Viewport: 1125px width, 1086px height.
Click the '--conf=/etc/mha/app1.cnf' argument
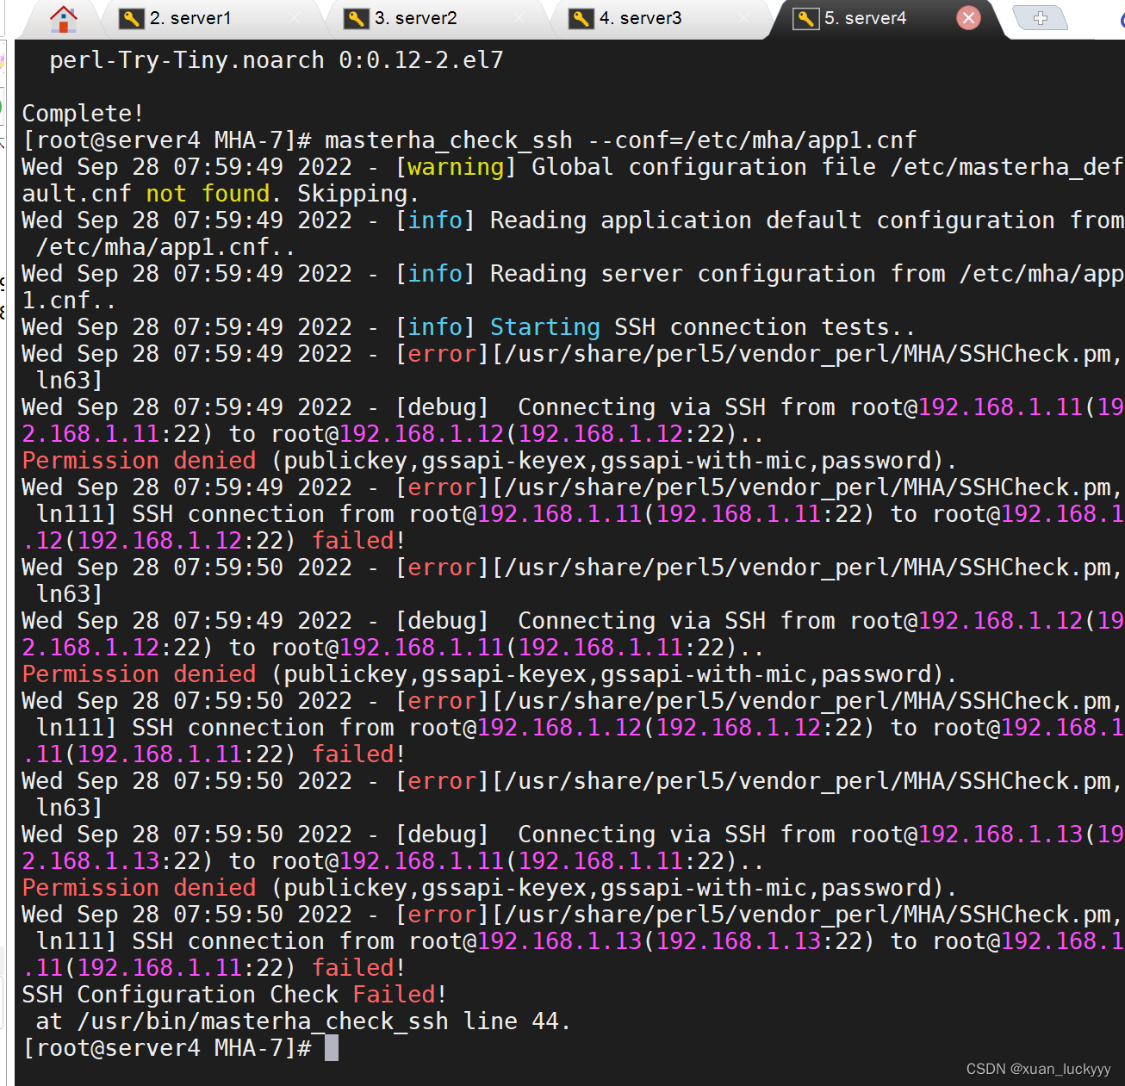pyautogui.click(x=753, y=140)
